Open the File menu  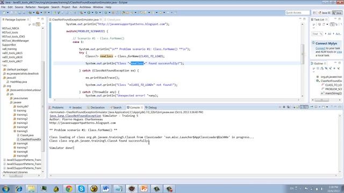(x=3, y=7)
